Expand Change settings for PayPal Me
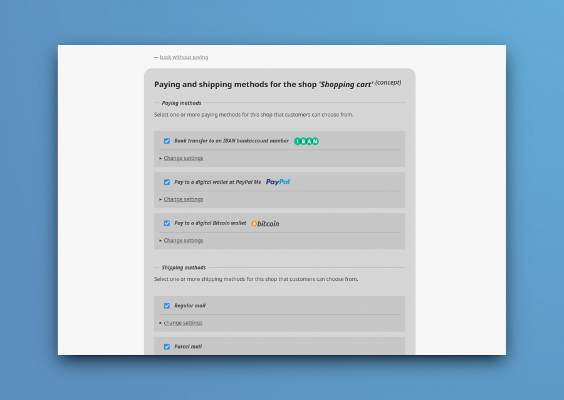Image resolution: width=564 pixels, height=400 pixels. click(183, 199)
